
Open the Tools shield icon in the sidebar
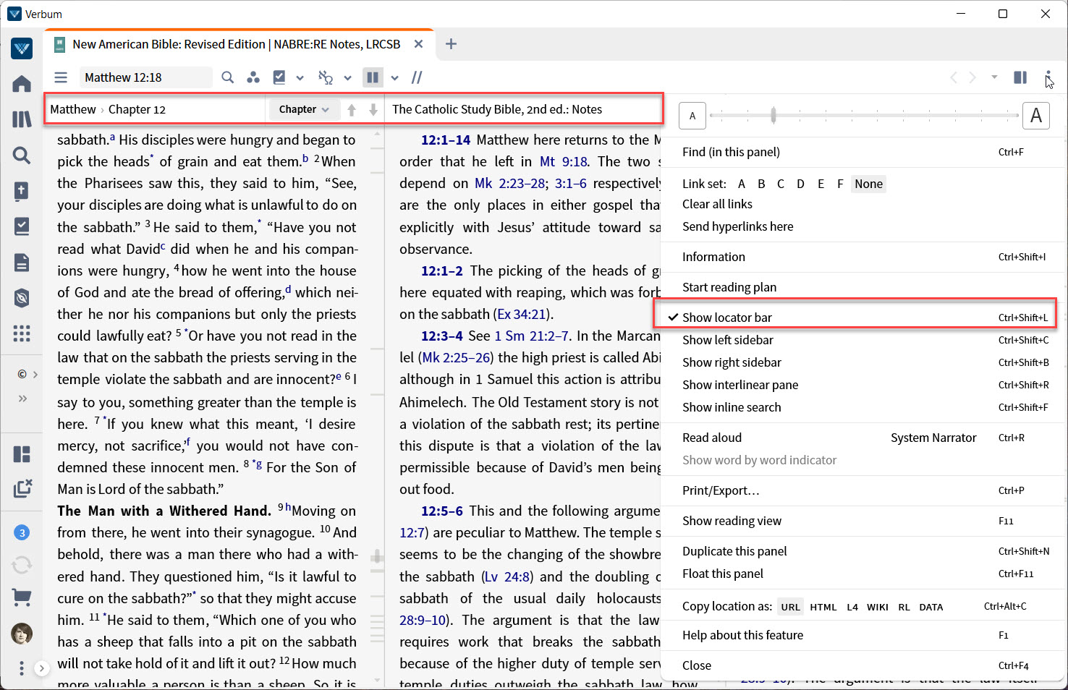[22, 298]
